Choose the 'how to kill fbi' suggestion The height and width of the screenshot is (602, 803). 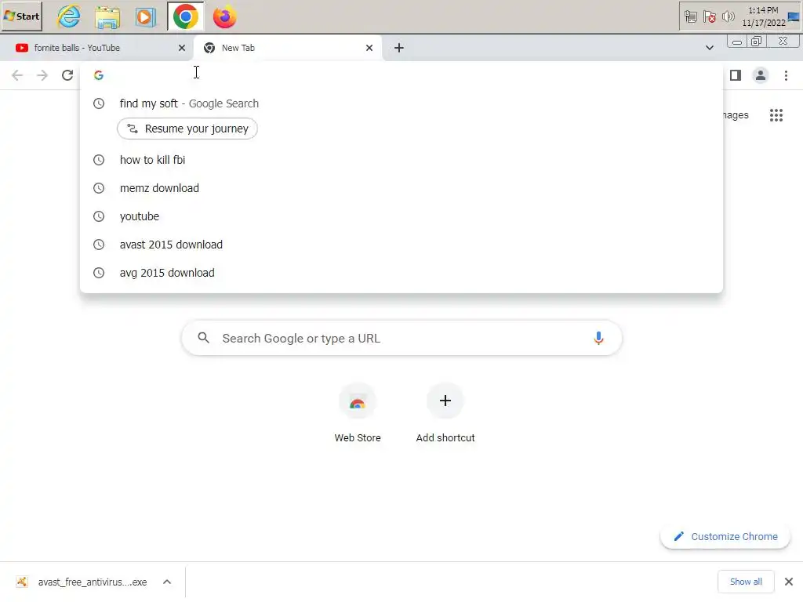point(401,160)
